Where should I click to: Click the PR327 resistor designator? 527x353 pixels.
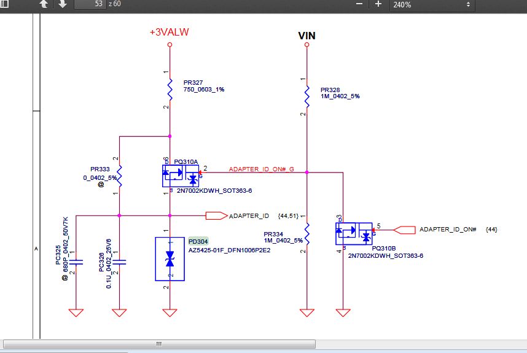click(x=193, y=82)
